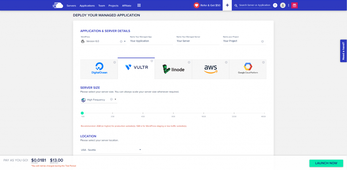Click the trial period notice text

click(54, 166)
